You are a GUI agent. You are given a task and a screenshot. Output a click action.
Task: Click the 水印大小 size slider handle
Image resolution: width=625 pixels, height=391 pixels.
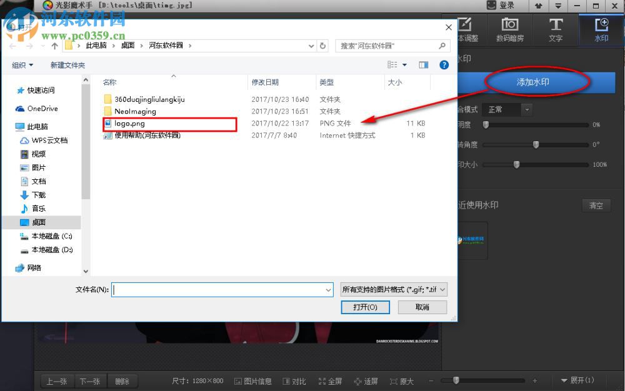point(516,164)
